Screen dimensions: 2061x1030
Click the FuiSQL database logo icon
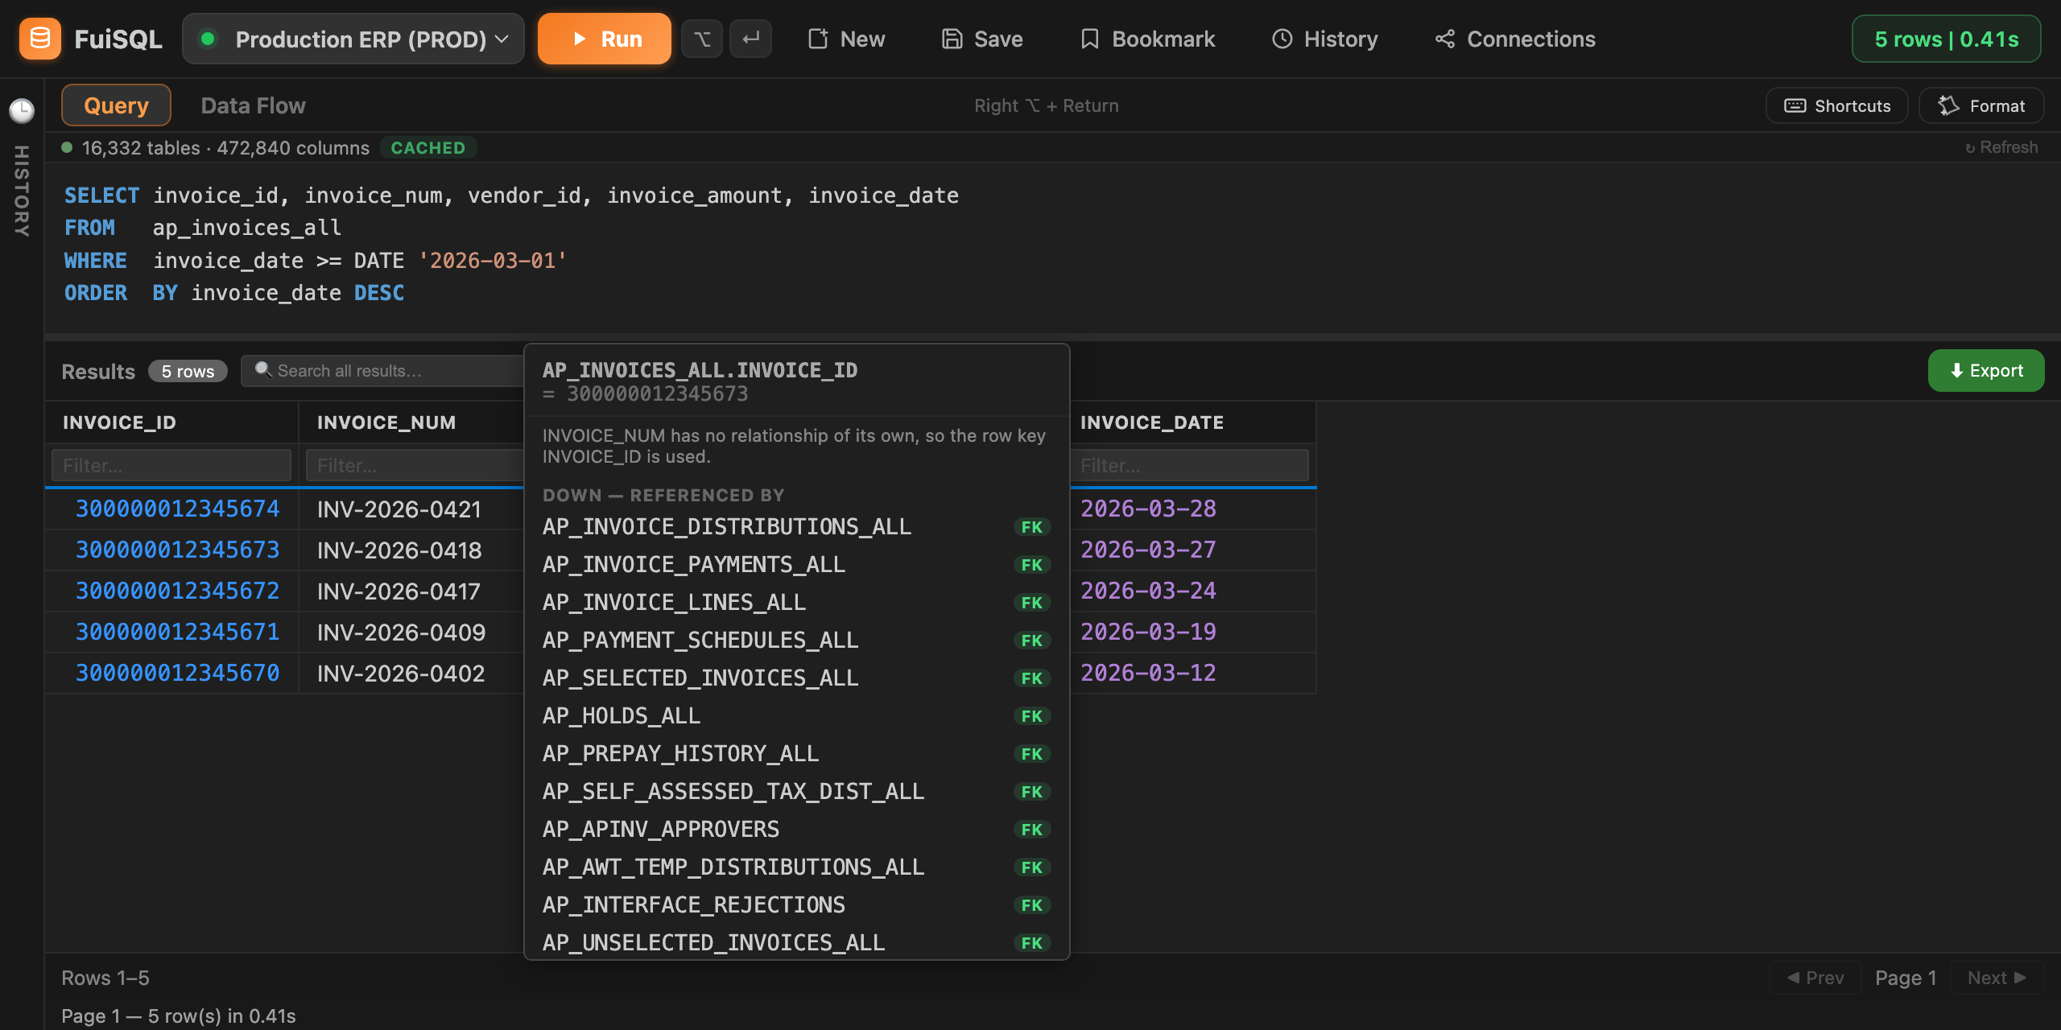(x=39, y=39)
